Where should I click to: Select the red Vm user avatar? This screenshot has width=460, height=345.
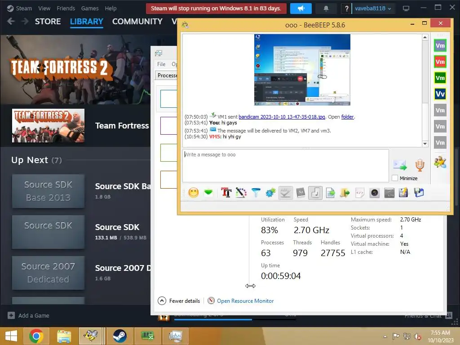coord(440,62)
